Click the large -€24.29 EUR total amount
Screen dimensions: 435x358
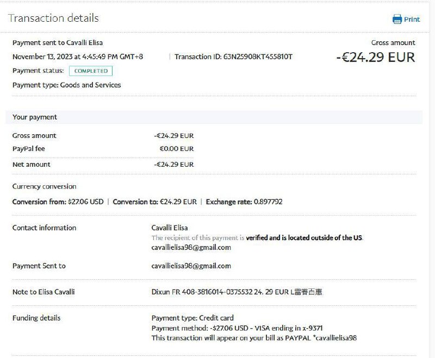(375, 57)
